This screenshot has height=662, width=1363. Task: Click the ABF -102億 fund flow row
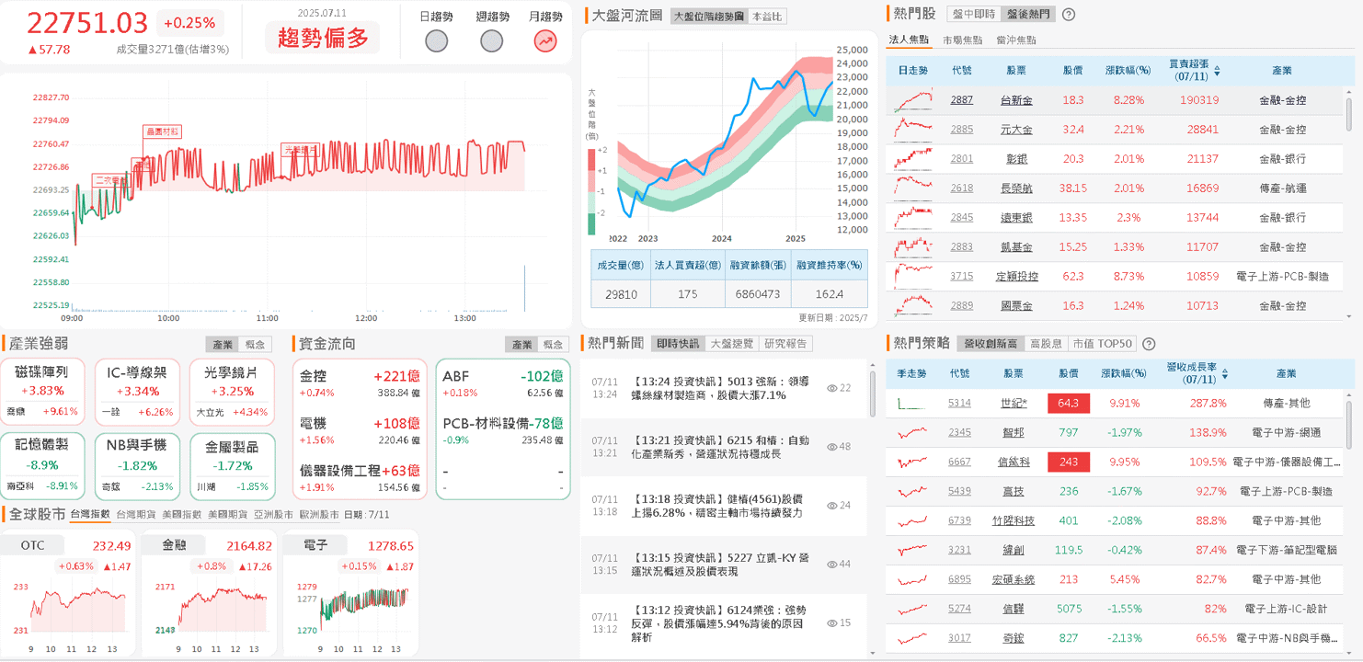[503, 383]
